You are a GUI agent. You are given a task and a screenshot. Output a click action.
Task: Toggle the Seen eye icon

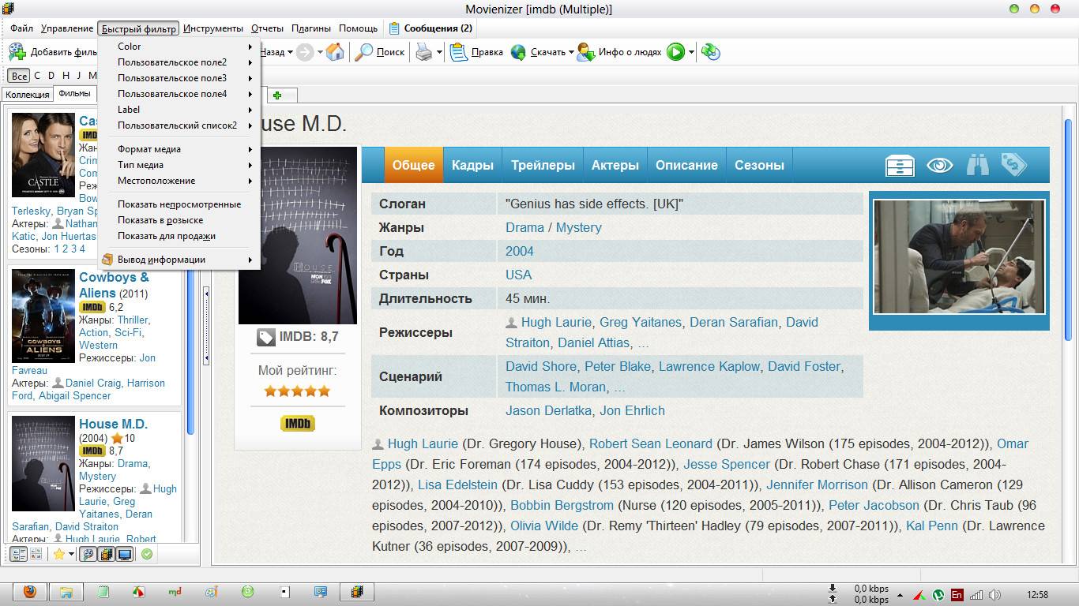[939, 165]
